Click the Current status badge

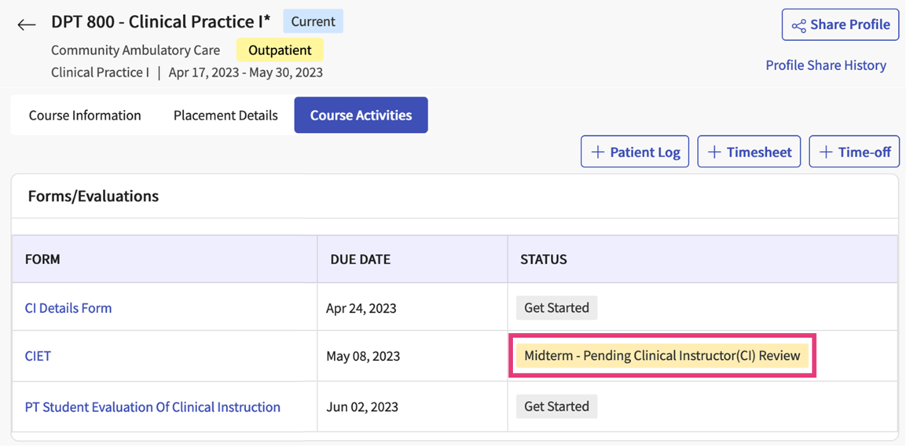point(313,22)
